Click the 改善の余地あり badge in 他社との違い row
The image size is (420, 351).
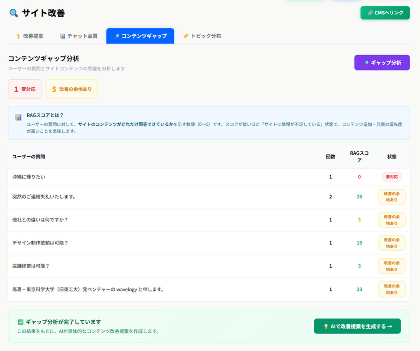tap(392, 220)
